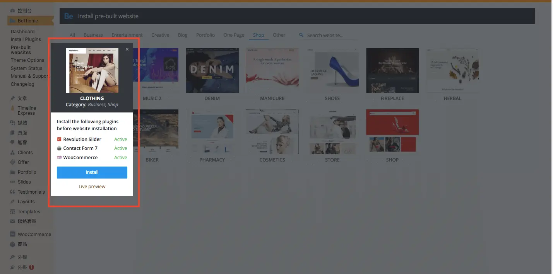The image size is (553, 274).
Task: Select the Denim website thumbnail
Action: coord(212,70)
